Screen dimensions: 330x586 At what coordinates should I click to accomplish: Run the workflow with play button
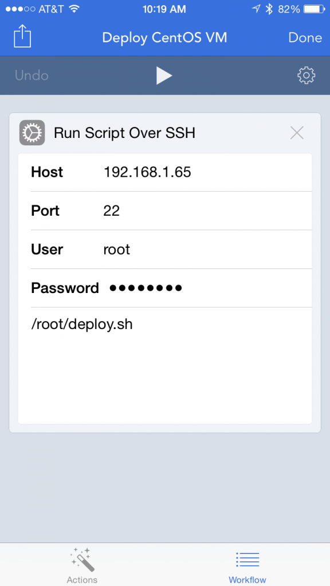(164, 76)
